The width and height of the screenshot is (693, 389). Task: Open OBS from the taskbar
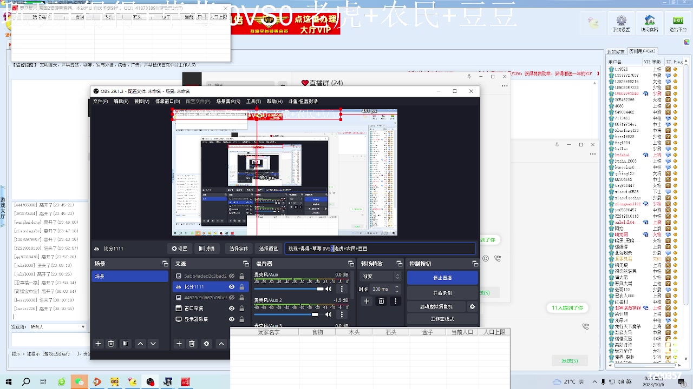point(151,381)
